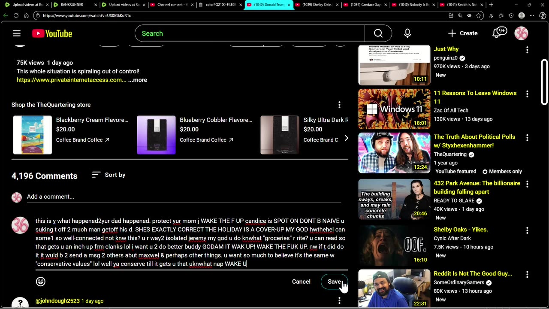Open penguinz0 channel link
549x309 pixels.
pos(446,58)
